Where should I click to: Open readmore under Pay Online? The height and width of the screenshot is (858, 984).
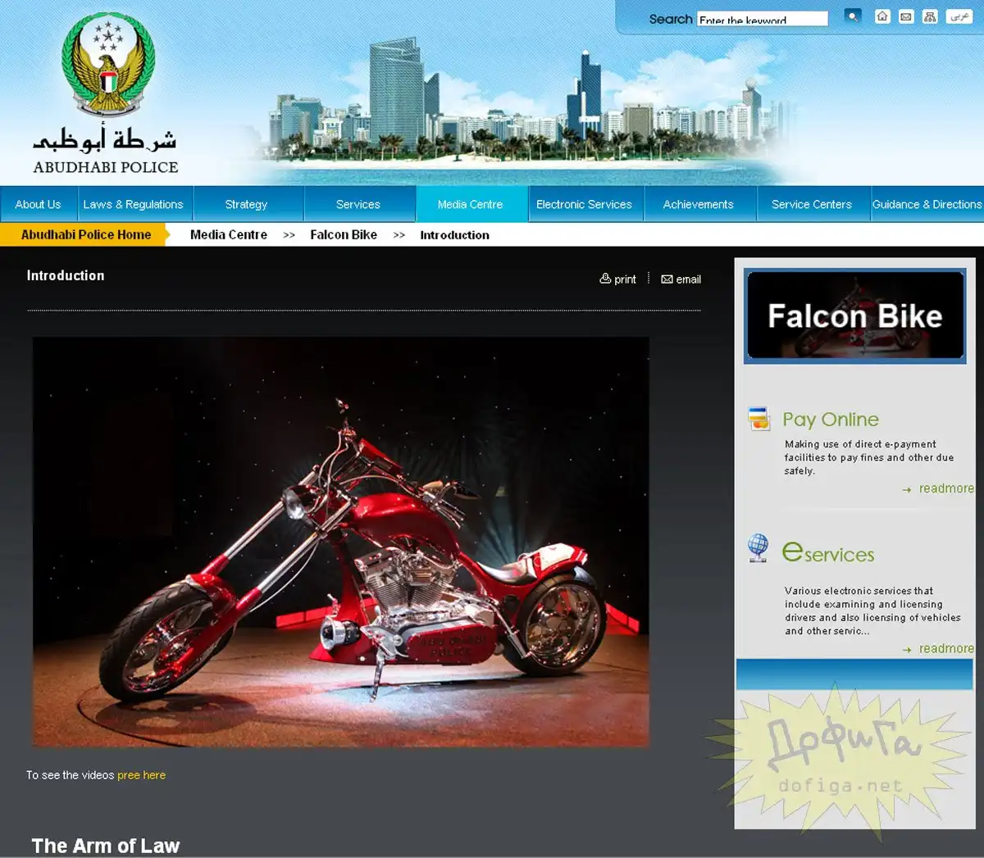pyautogui.click(x=945, y=488)
